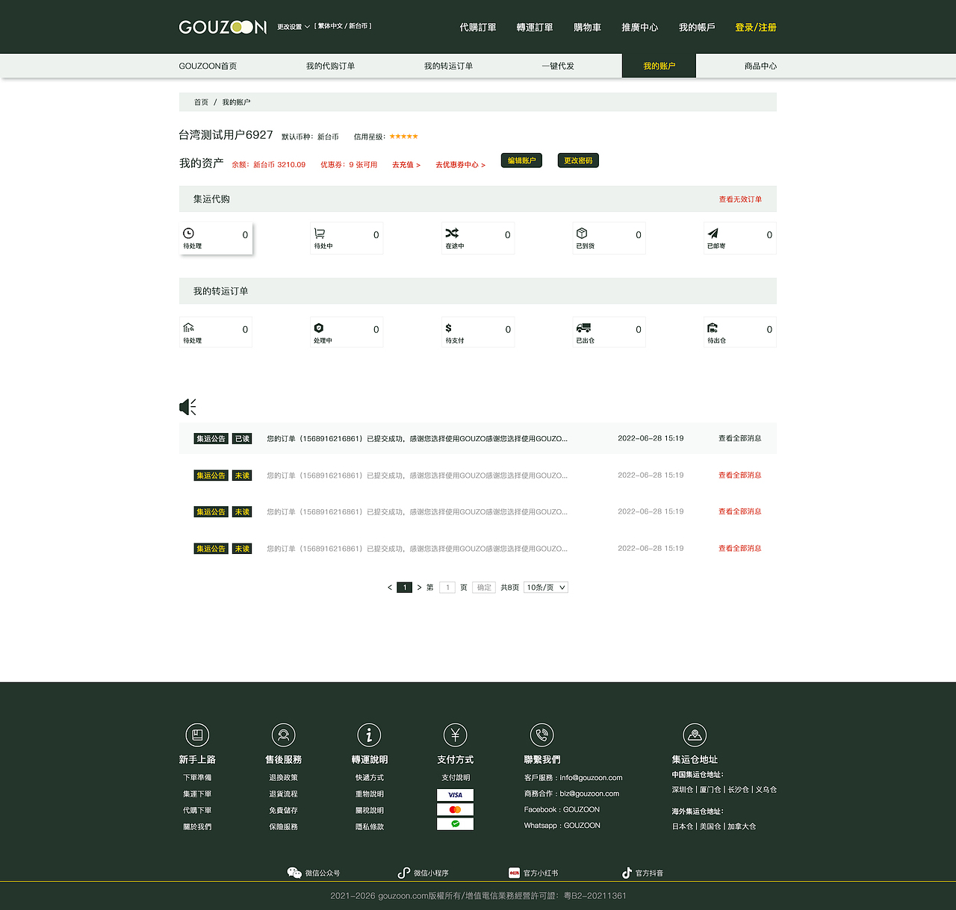Click the 深圳仓 warehouse address link
956x910 pixels.
682,790
